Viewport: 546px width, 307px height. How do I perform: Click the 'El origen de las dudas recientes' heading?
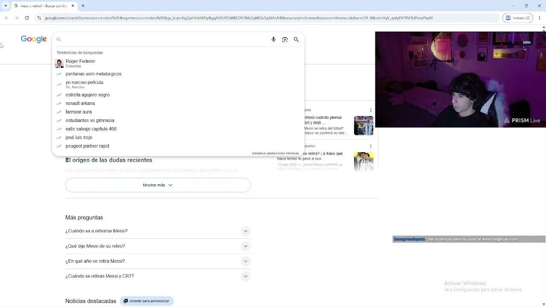coord(109,160)
